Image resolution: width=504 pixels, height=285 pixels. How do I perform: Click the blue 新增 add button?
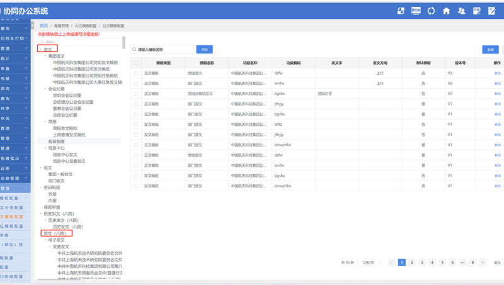(491, 50)
